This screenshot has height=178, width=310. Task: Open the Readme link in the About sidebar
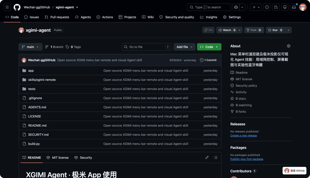click(x=239, y=73)
